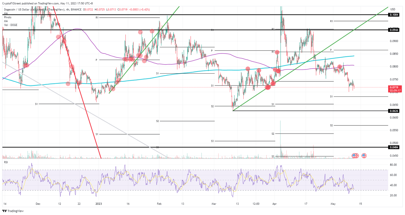Click the red 0.0719 current price label
This screenshot has height=215, width=405.
pyautogui.click(x=395, y=88)
